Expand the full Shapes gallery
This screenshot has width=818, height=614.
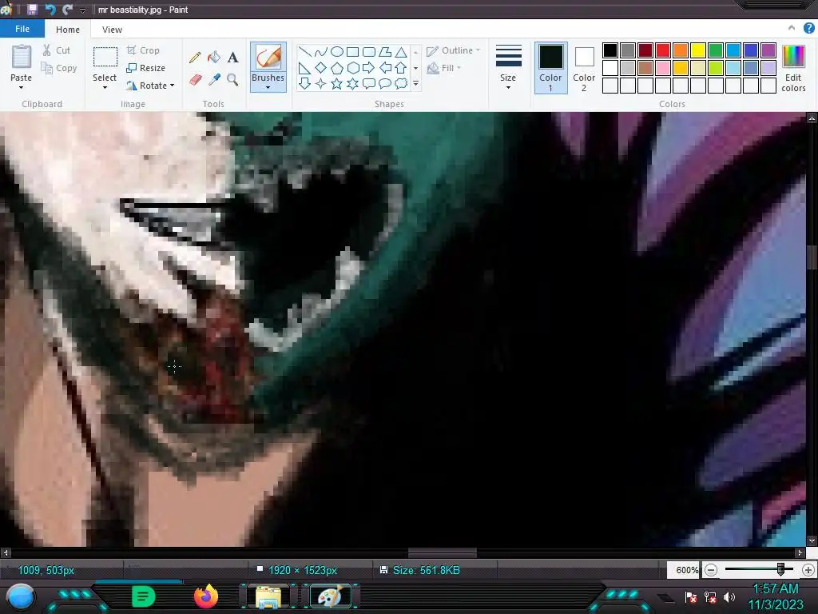415,83
